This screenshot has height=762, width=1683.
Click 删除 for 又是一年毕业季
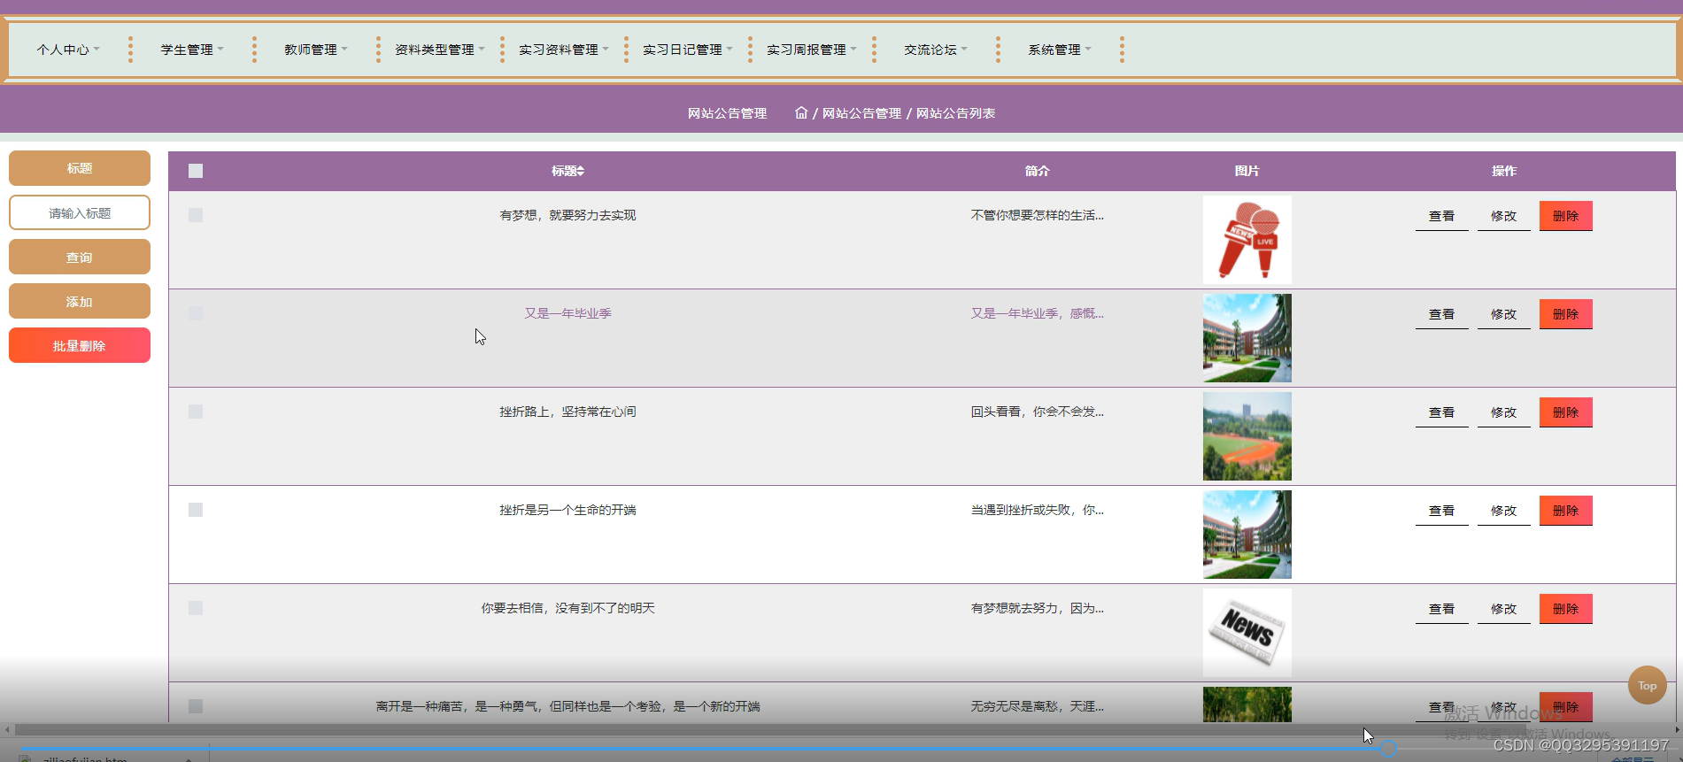coord(1566,314)
